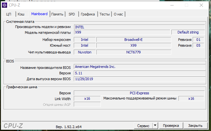Click the Производитель модели и ревизии label
The width and height of the screenshot is (211, 131).
pyautogui.click(x=43, y=27)
